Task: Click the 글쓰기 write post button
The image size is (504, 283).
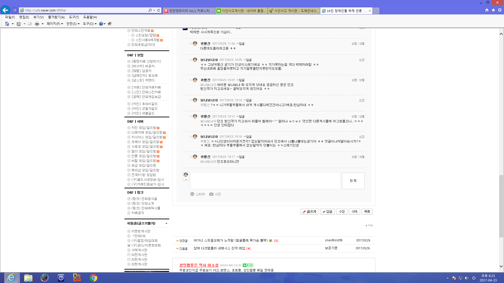Action: (309, 211)
